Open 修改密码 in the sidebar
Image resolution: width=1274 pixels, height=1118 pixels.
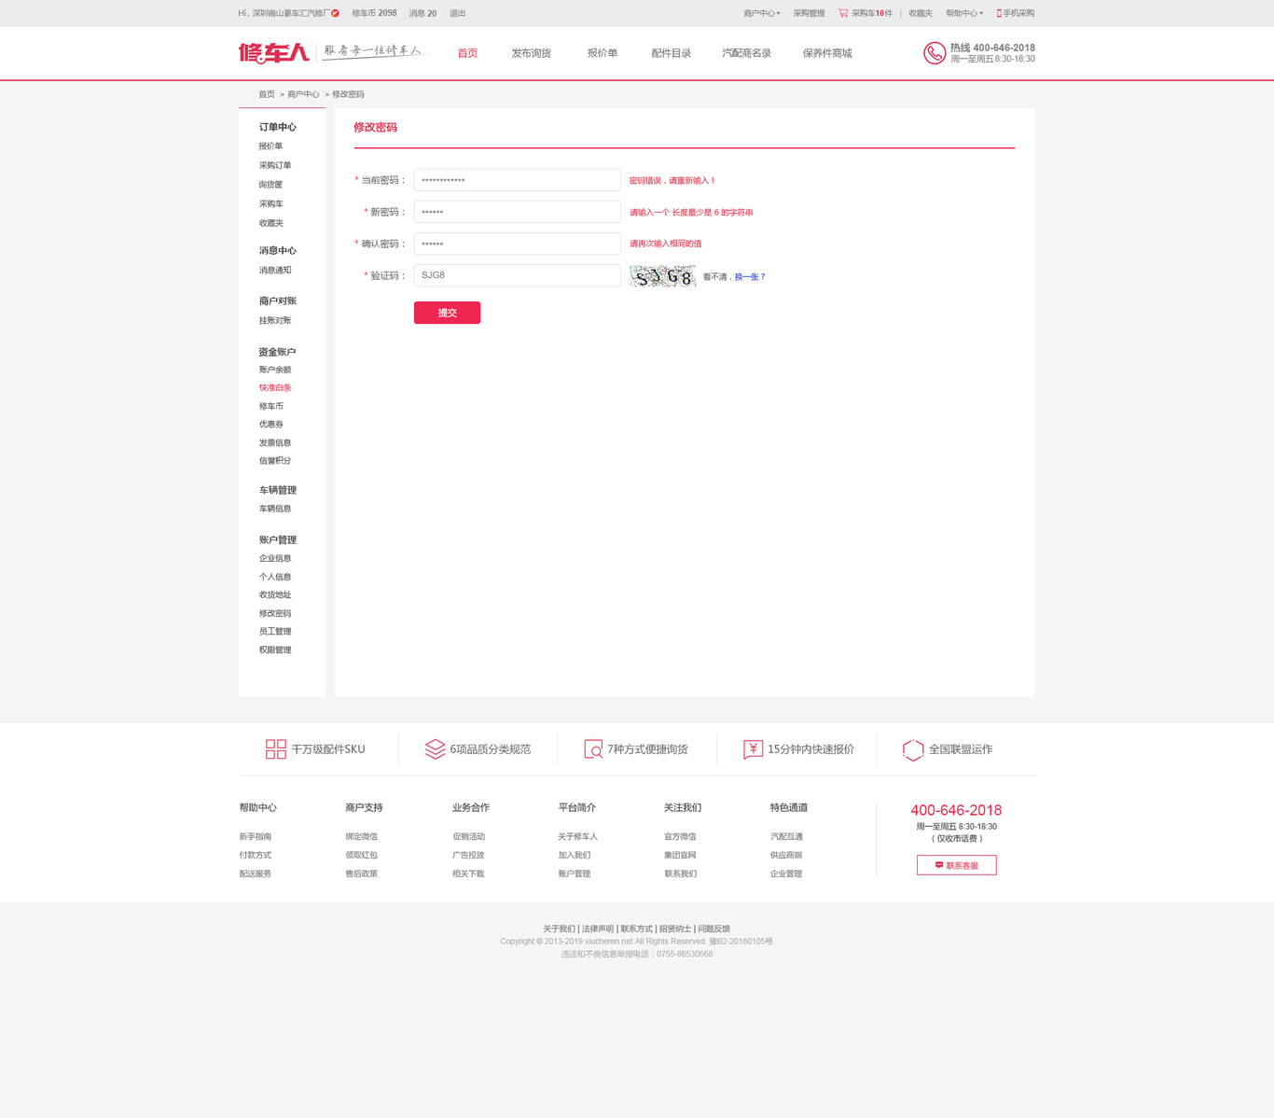[x=275, y=613]
